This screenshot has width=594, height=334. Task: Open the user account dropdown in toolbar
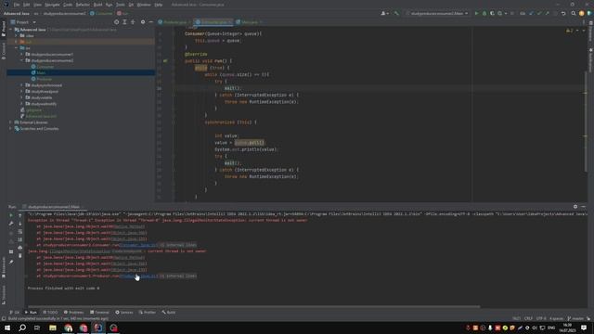(x=384, y=13)
